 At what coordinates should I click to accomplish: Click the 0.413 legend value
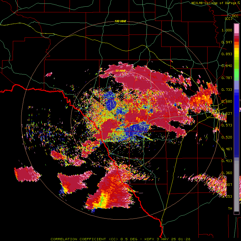click(227, 161)
